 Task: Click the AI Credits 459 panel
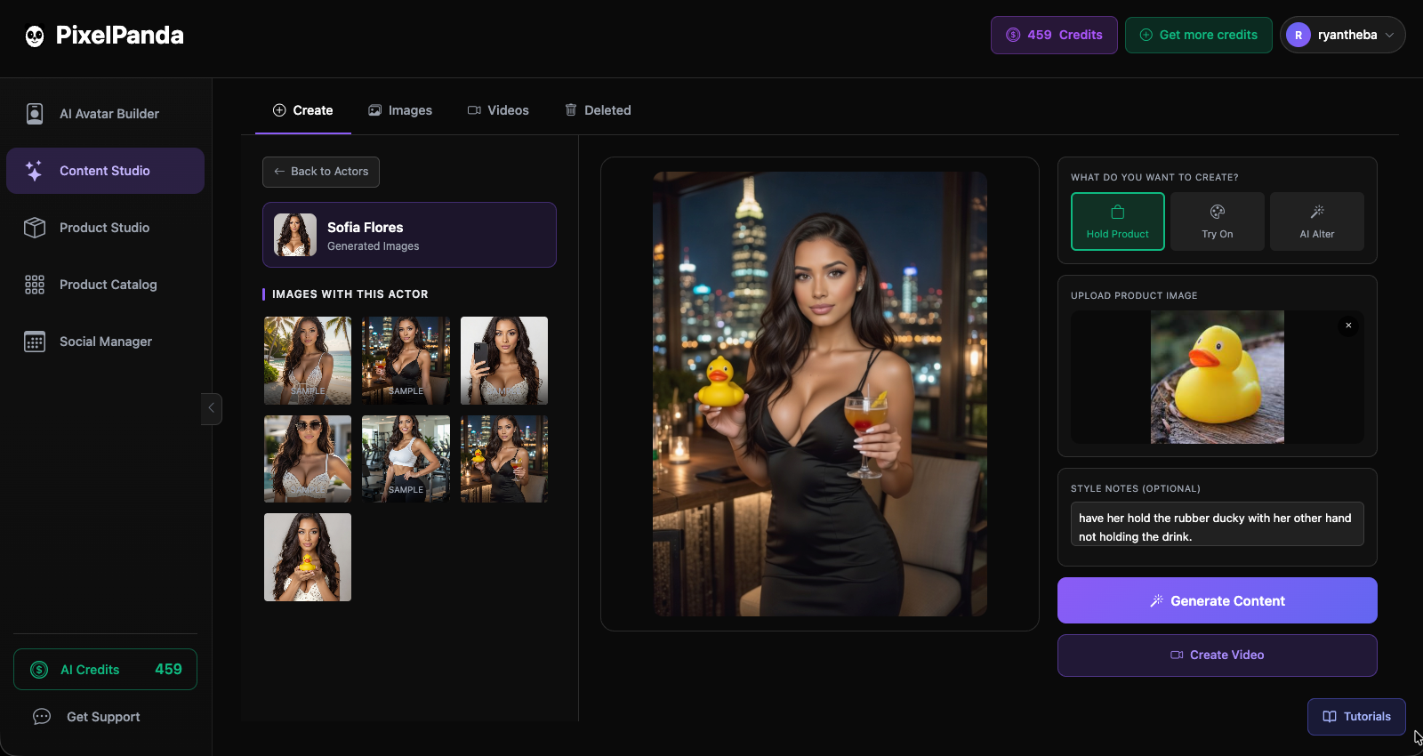coord(105,670)
